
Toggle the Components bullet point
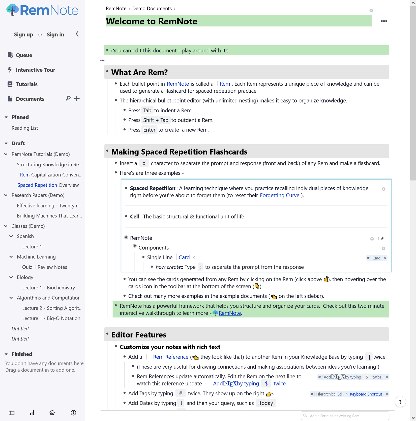pyautogui.click(x=135, y=246)
